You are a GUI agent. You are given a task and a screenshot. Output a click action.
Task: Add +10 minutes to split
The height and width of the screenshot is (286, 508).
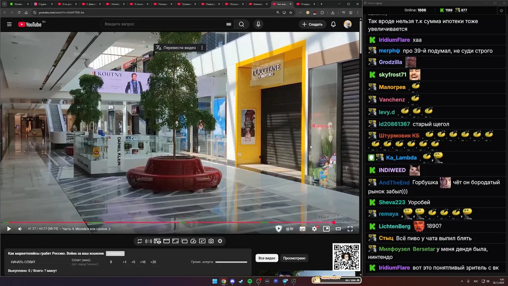point(143,262)
